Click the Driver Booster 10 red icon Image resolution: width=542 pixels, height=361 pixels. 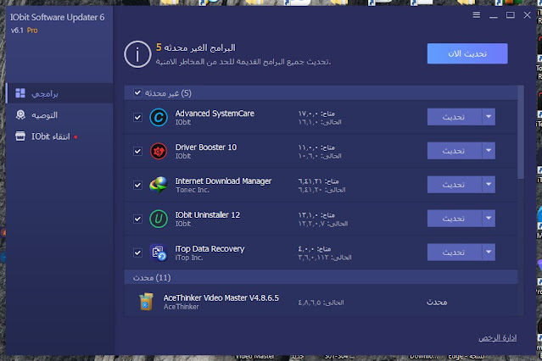coord(159,151)
